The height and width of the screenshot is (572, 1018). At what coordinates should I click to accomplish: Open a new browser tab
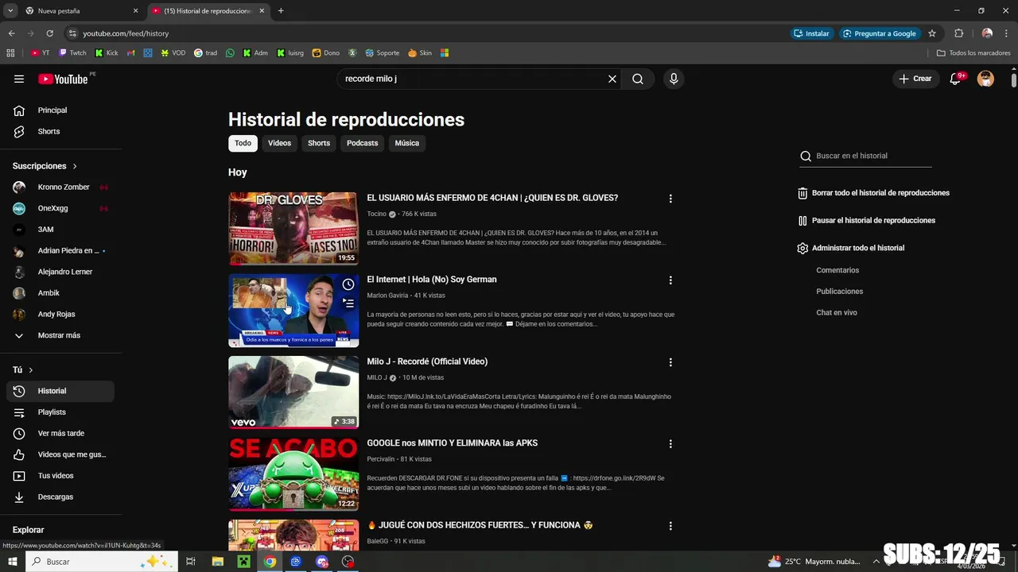click(x=281, y=11)
